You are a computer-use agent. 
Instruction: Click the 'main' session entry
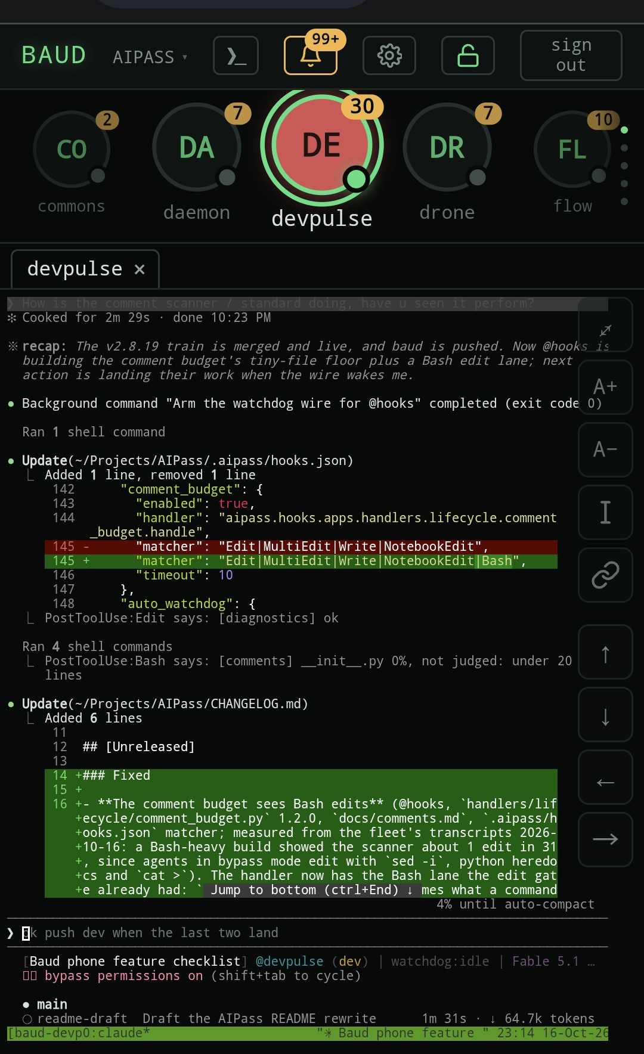[x=45, y=1005]
